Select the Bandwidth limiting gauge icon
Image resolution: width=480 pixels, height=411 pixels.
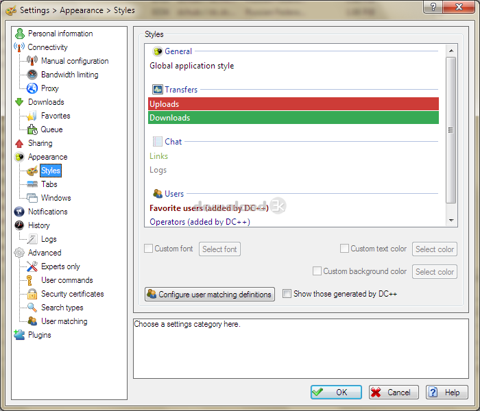click(x=32, y=75)
